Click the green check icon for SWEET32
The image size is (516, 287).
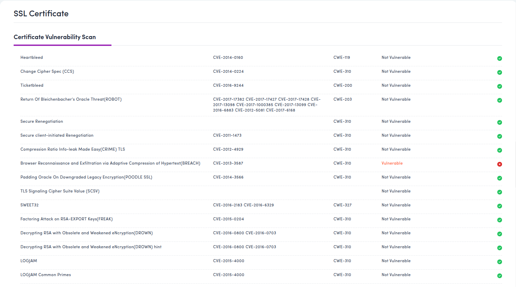pos(499,206)
